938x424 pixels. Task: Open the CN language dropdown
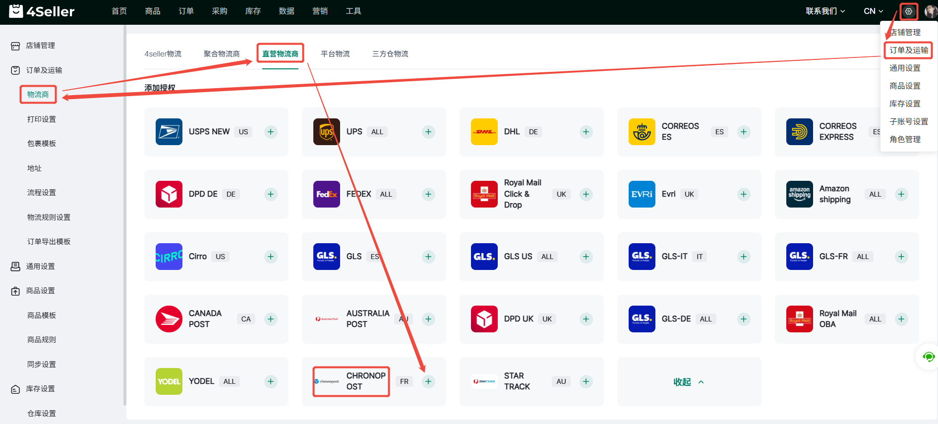[874, 11]
